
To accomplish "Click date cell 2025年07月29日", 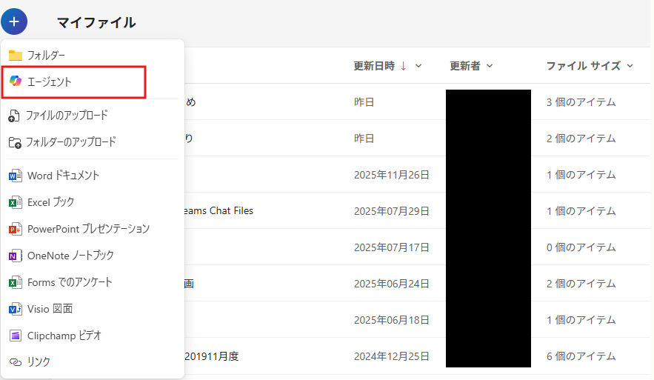I will point(392,211).
